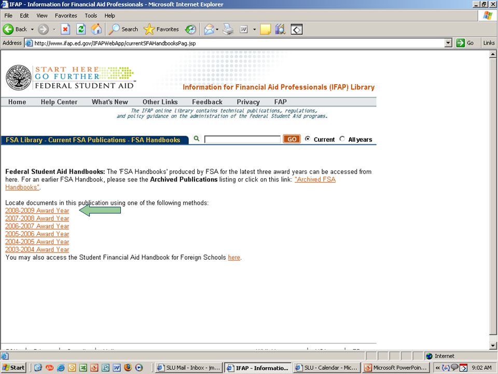498x374 pixels.
Task: Open the Search magnifier toolbar button
Action: pos(123,29)
